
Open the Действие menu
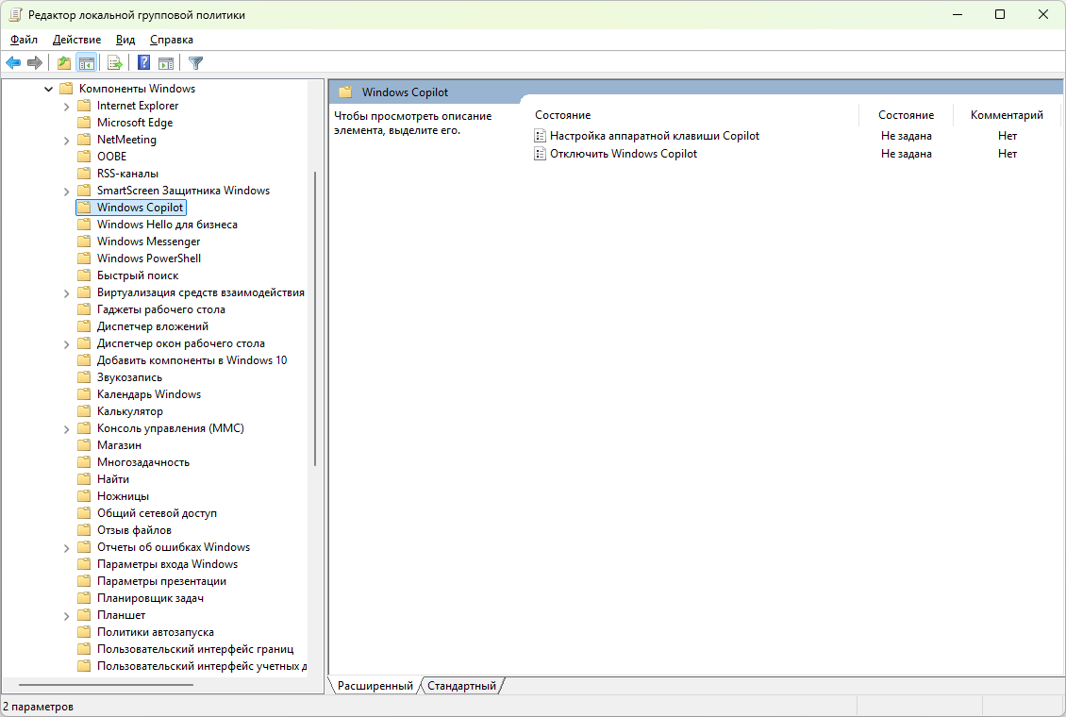point(76,40)
